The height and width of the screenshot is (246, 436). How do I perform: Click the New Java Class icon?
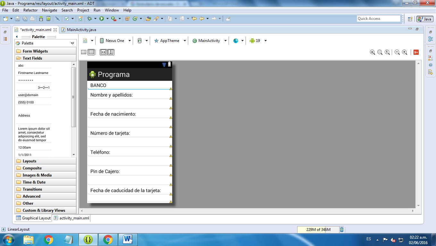(135, 19)
